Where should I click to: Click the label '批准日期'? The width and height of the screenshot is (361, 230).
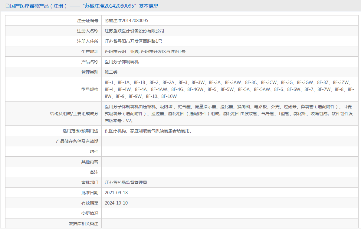(x=90, y=193)
